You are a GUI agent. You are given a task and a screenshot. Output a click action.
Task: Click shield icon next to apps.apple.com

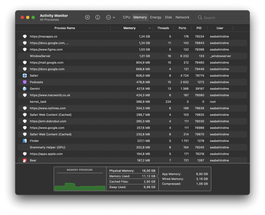25,154
